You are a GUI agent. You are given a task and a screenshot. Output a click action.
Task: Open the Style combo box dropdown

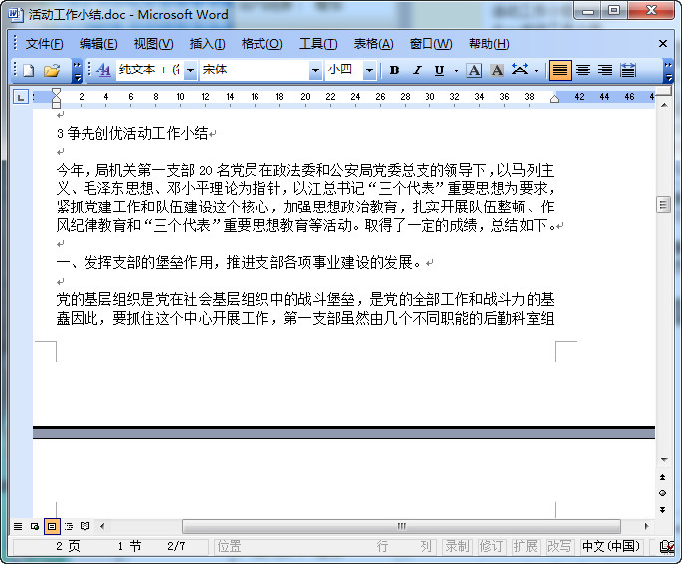[190, 70]
